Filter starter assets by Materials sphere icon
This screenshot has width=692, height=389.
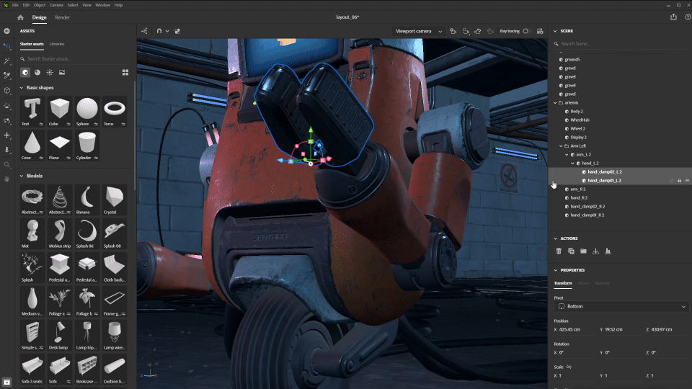37,72
